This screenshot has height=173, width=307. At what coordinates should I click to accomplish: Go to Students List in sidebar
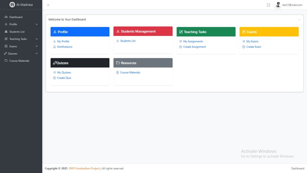(17, 32)
